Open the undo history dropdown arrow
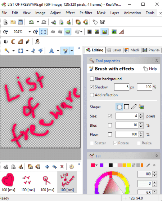 [x=38, y=22]
